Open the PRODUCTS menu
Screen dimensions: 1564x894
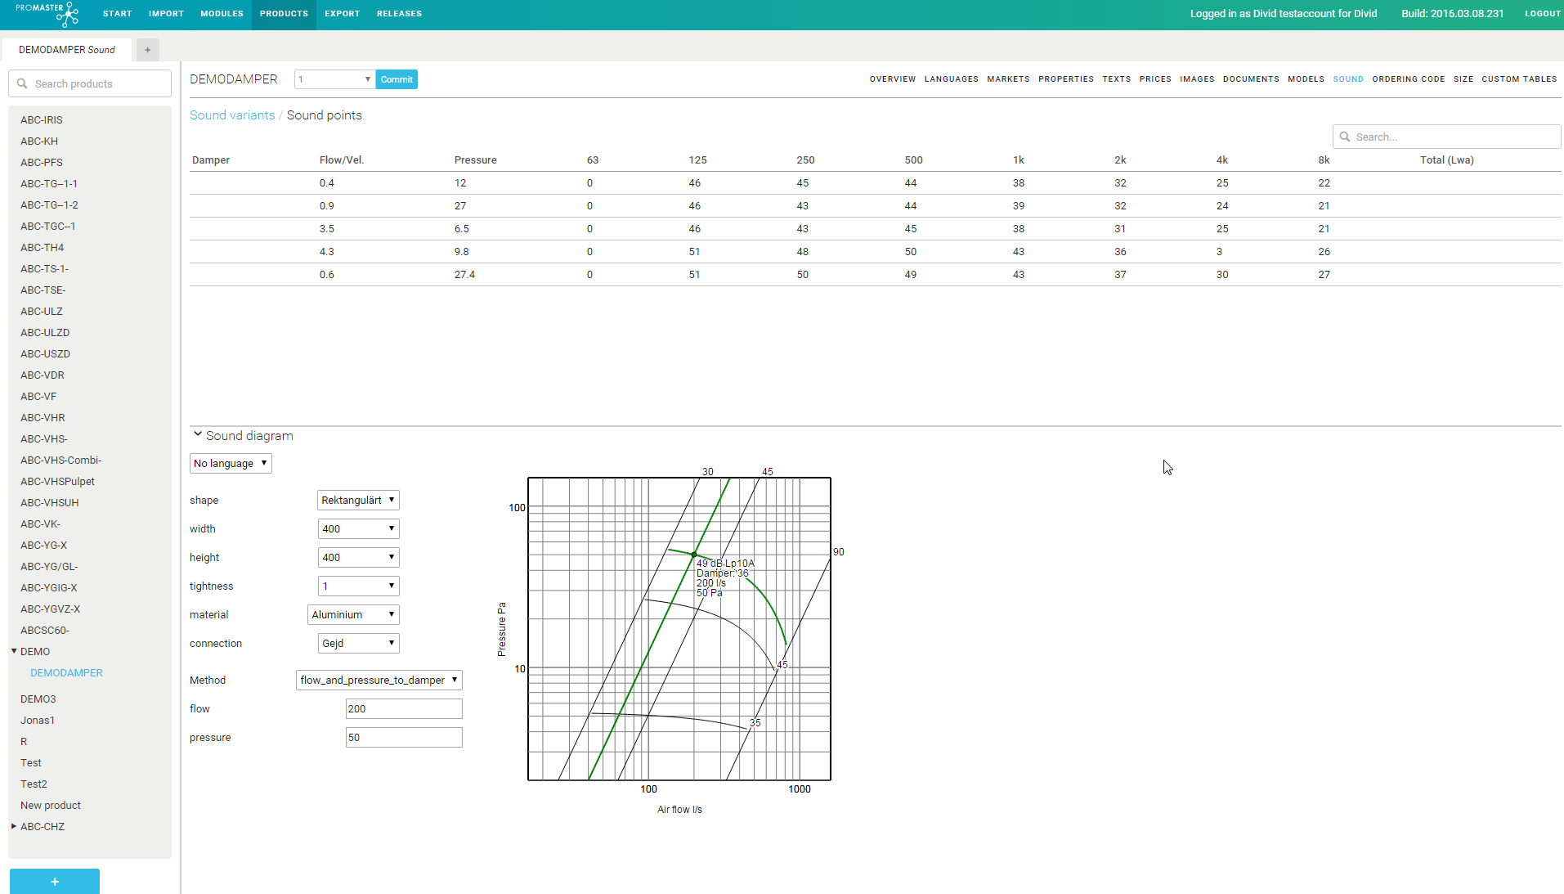pyautogui.click(x=284, y=14)
